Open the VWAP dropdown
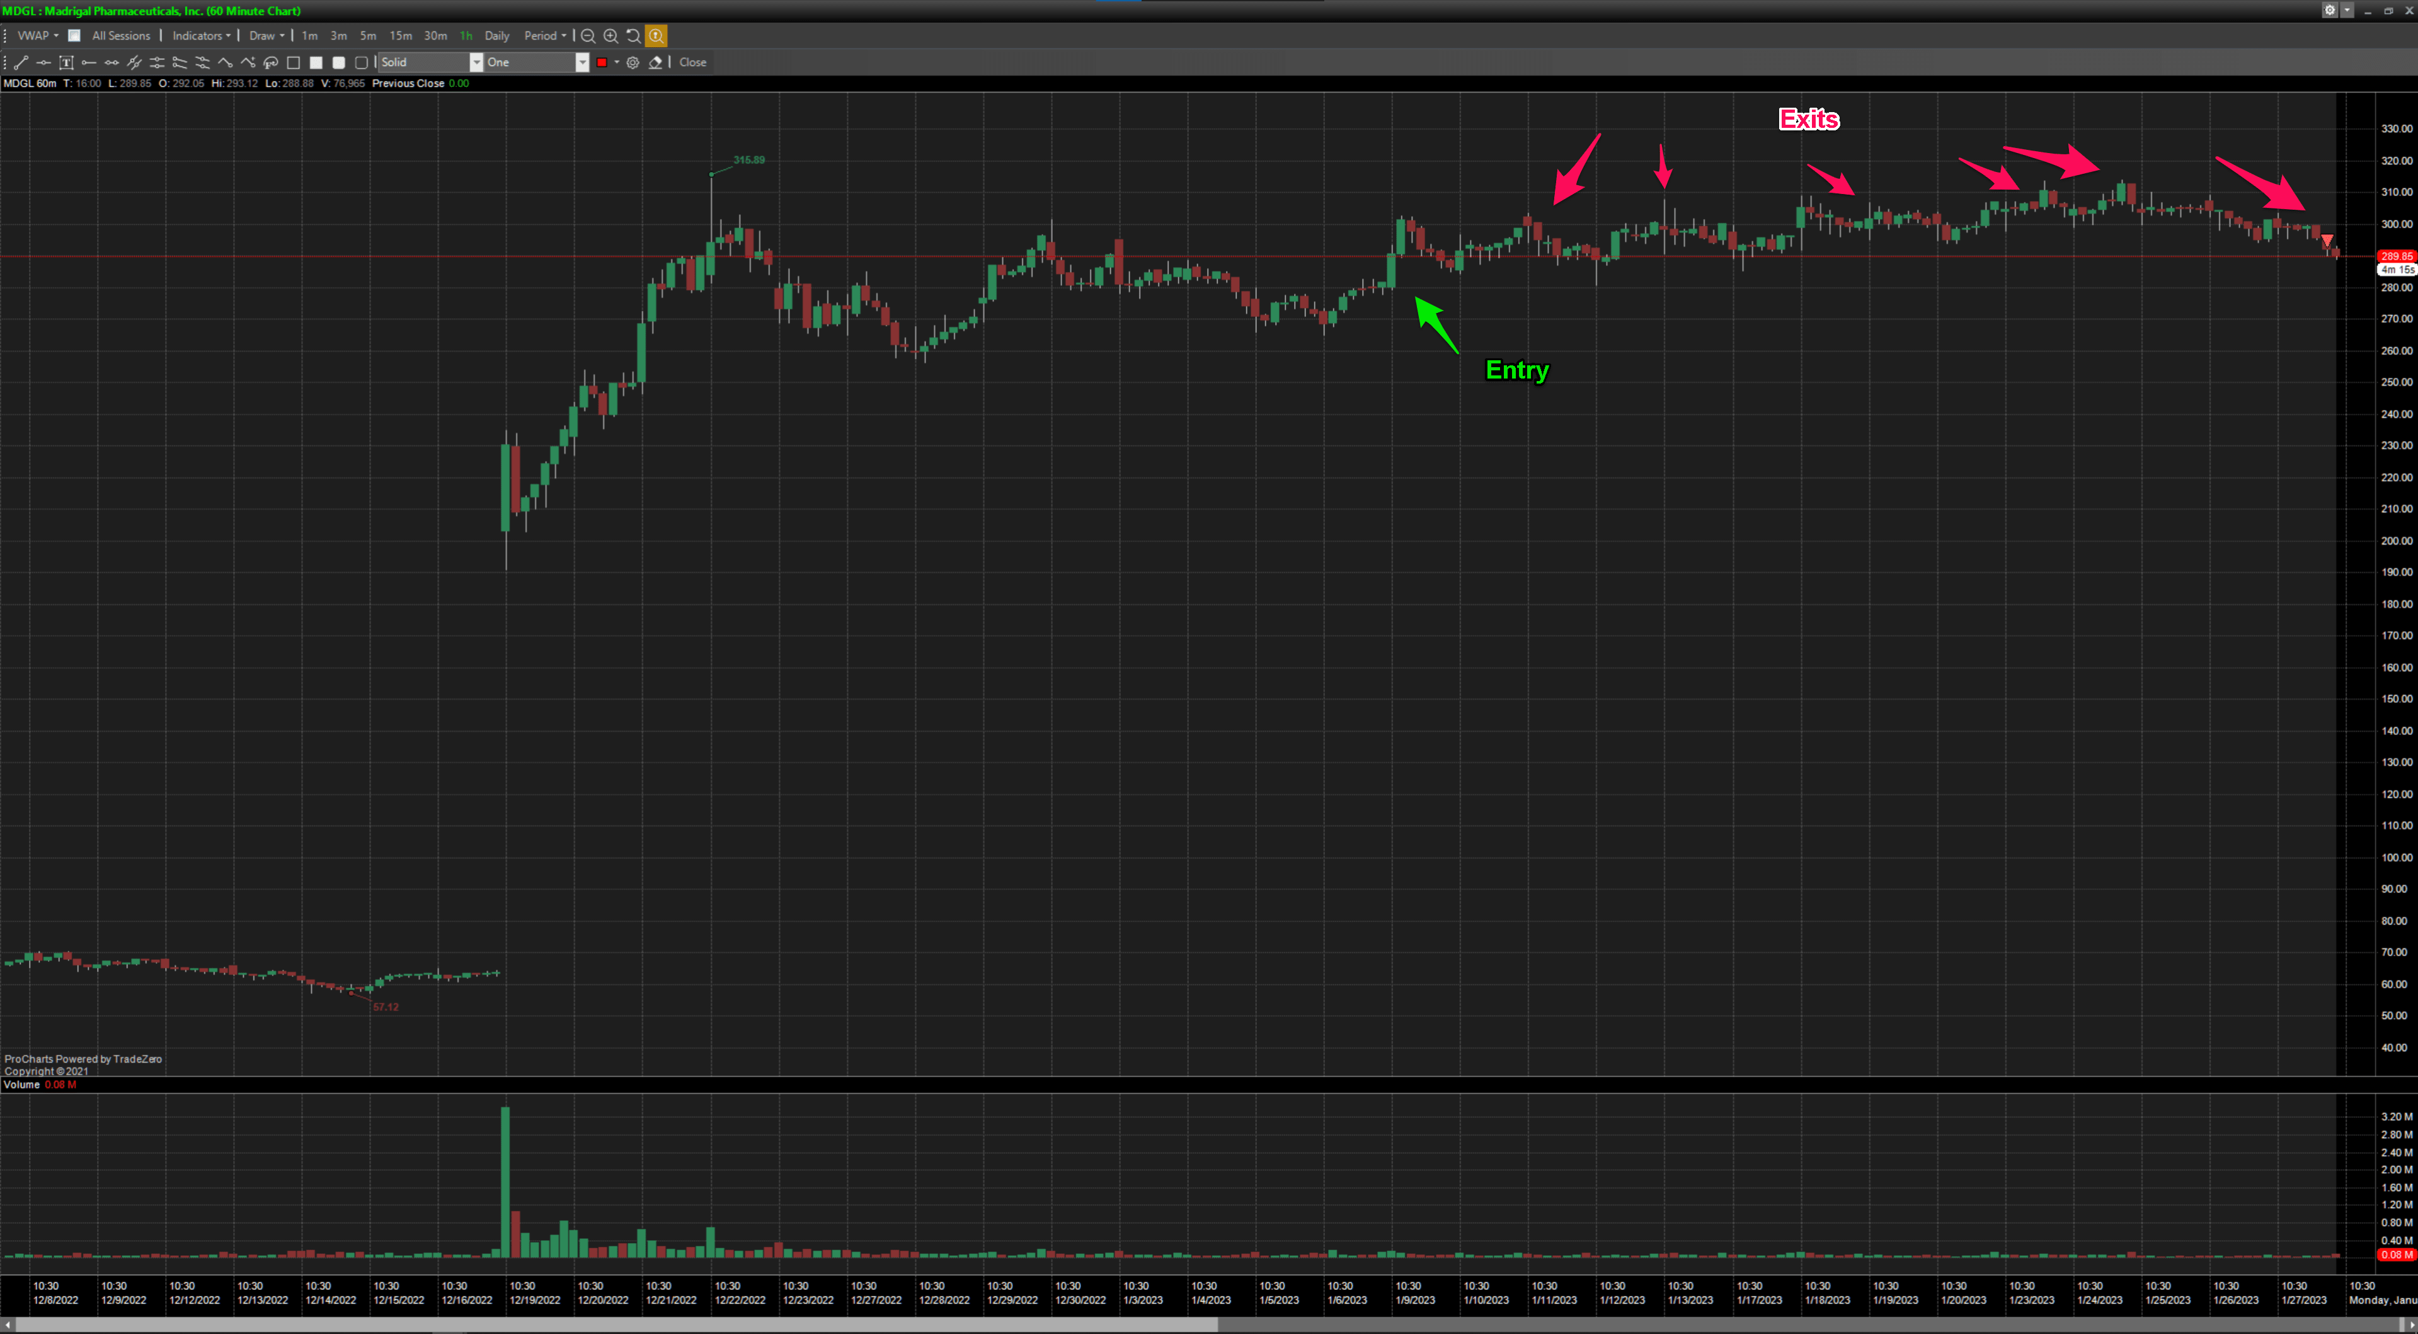 point(38,36)
